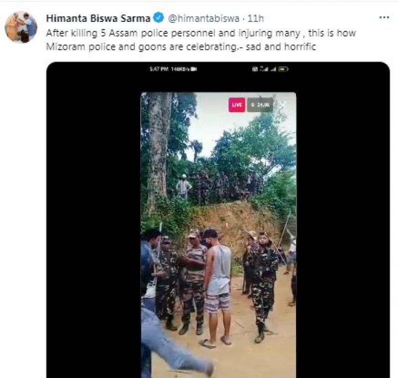
Task: Open the @himantabiswa handle link
Action: coord(202,19)
